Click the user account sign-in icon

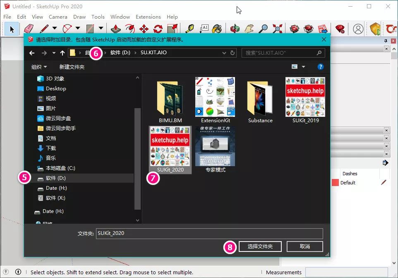(358, 29)
